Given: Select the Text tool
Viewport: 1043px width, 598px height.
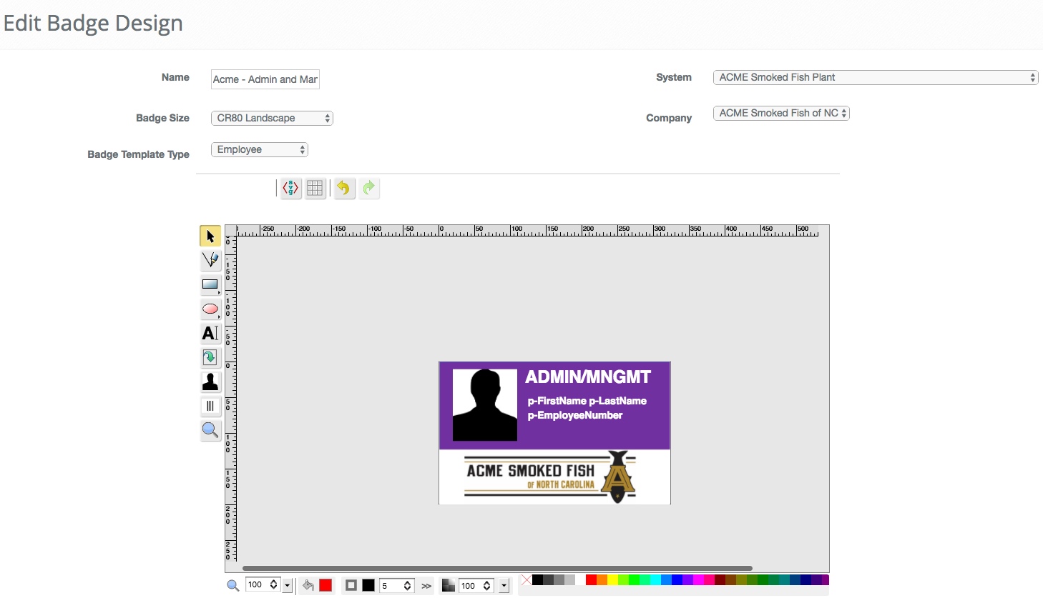Looking at the screenshot, I should tap(210, 334).
